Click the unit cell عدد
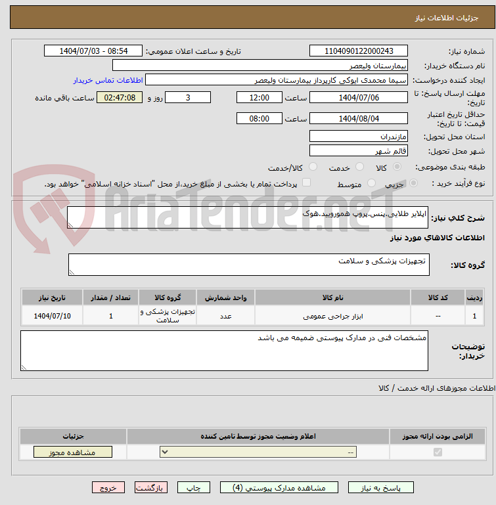Screen dimensions: 496x505 click(x=225, y=317)
